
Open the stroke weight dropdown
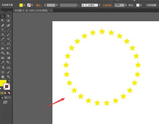(x=57, y=5)
